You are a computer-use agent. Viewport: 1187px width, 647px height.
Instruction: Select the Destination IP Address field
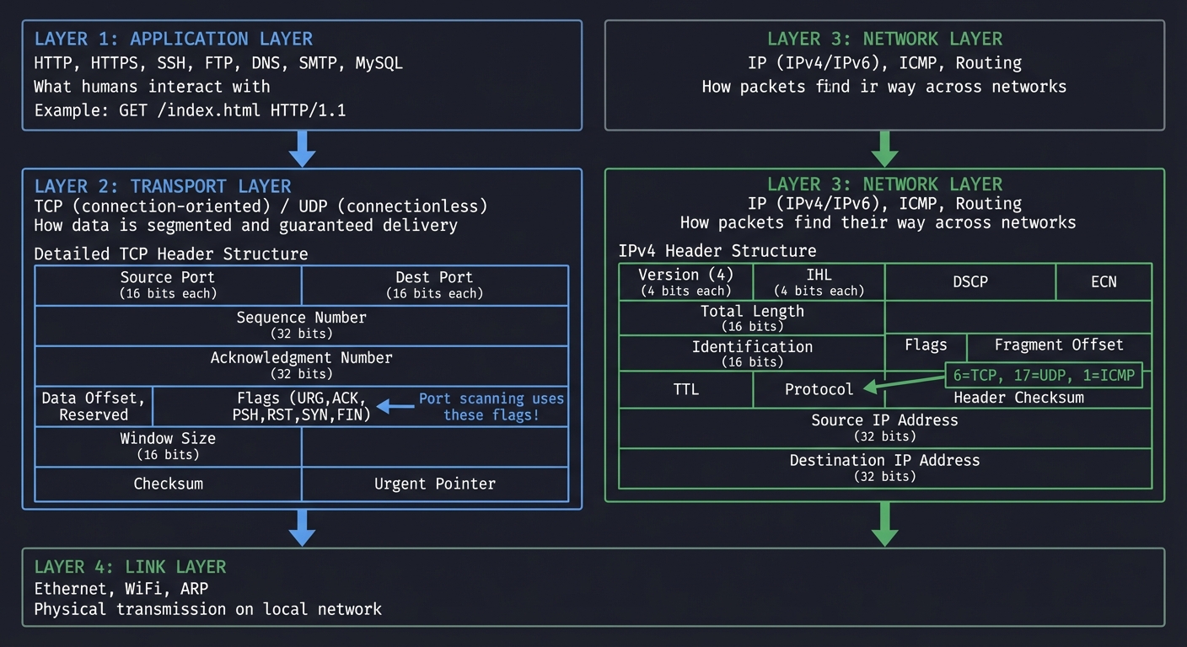[884, 468]
